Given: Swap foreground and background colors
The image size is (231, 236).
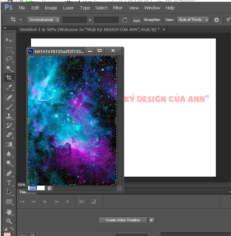Looking at the screenshot, I should click(x=12, y=228).
